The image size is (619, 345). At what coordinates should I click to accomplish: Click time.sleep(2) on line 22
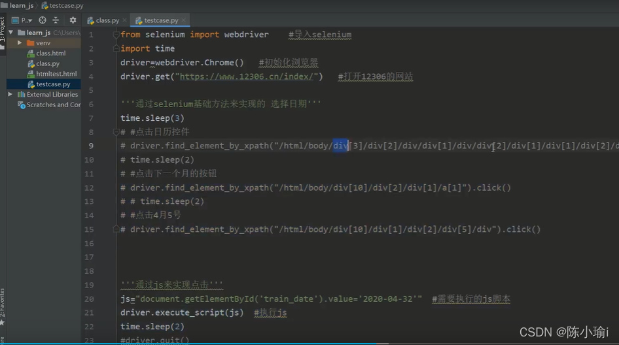click(x=152, y=327)
